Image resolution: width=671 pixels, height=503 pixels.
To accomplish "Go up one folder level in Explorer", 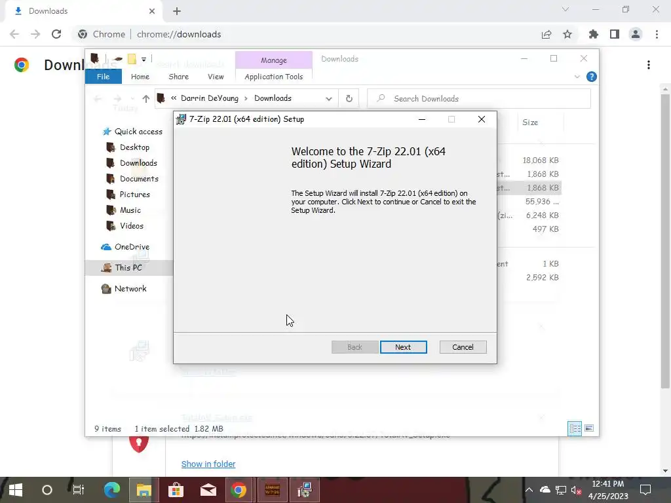I will pos(146,99).
